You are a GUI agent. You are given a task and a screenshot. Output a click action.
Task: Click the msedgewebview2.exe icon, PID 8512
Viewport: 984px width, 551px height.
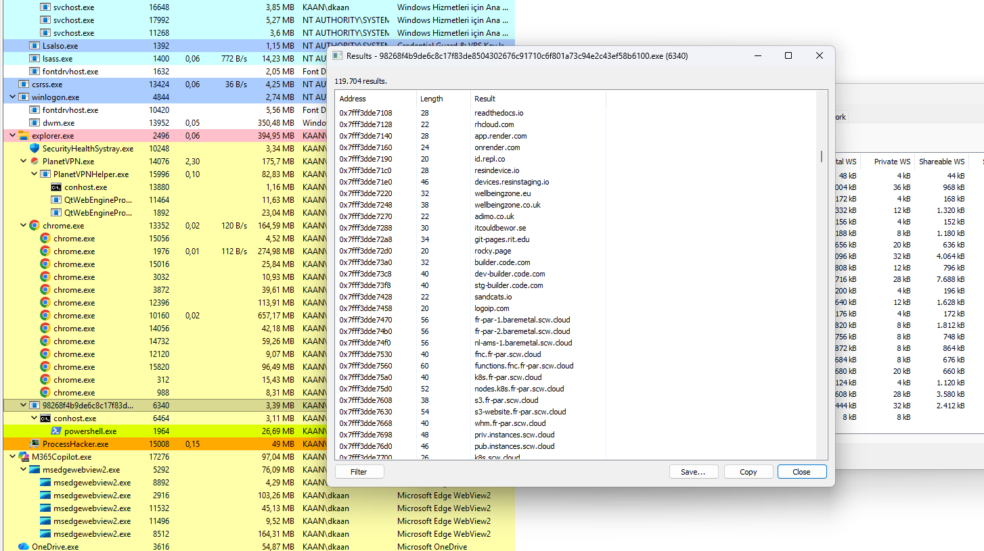pyautogui.click(x=45, y=533)
